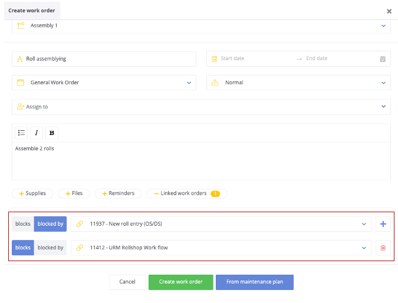Screen dimensions: 398x303
Task: Add Supplies section to work order
Action: (x=32, y=193)
